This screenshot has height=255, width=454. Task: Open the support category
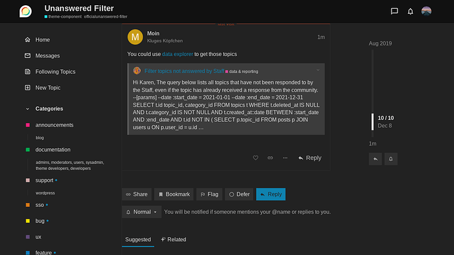(44, 181)
